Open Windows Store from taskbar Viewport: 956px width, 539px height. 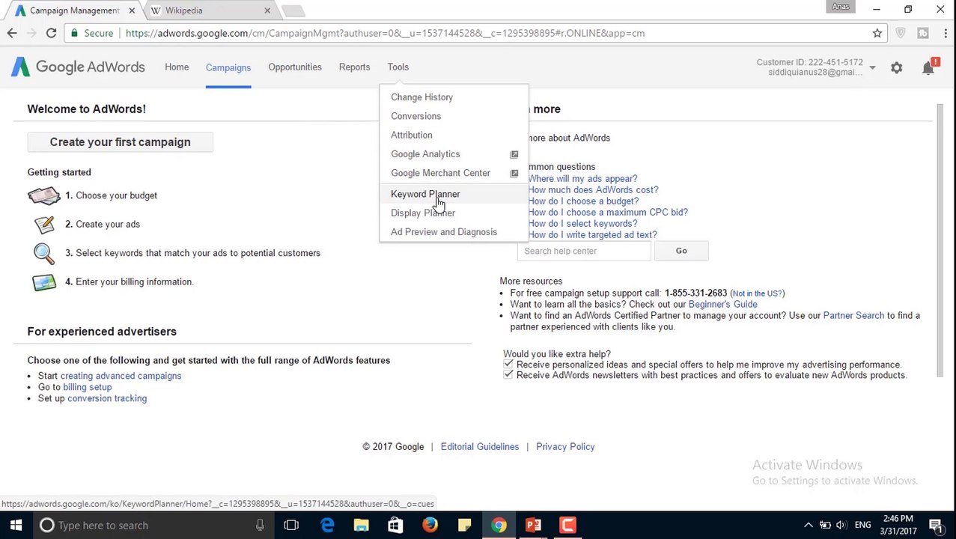pos(395,526)
